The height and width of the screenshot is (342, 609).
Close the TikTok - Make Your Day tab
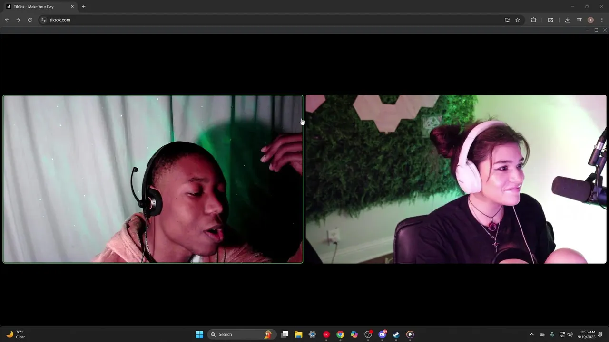pos(72,7)
